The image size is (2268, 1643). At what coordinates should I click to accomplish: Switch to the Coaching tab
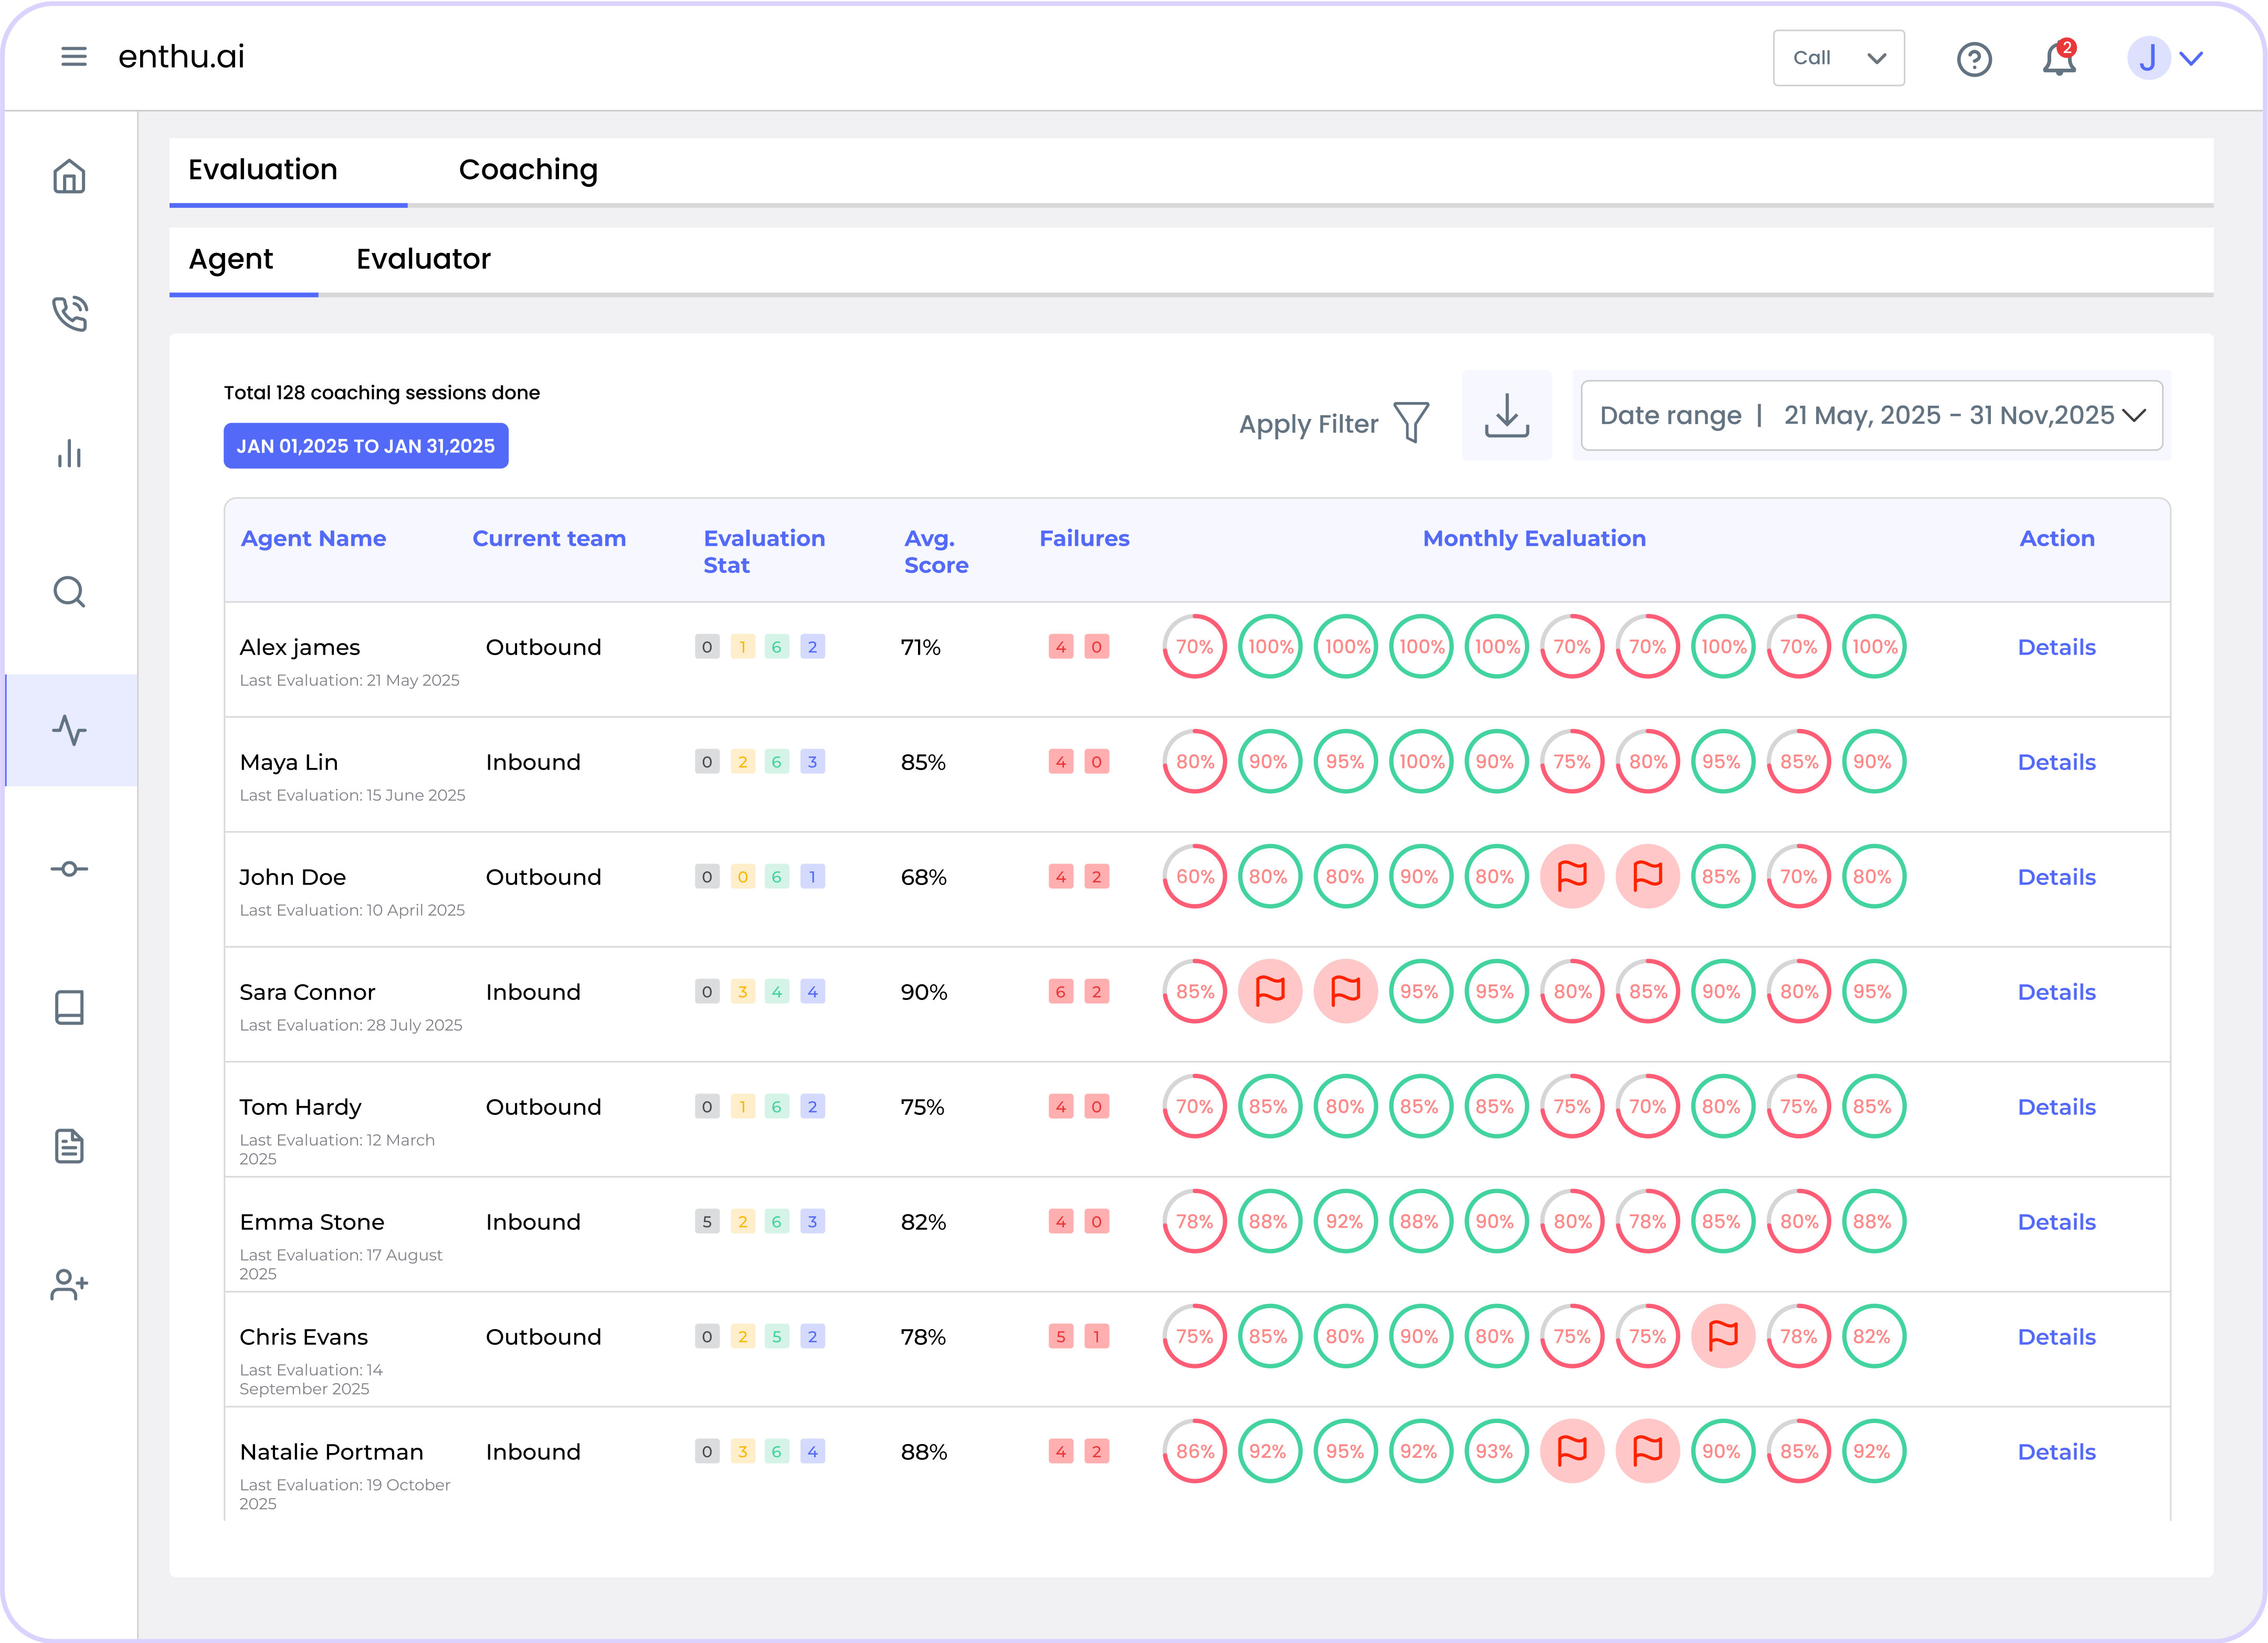point(528,170)
